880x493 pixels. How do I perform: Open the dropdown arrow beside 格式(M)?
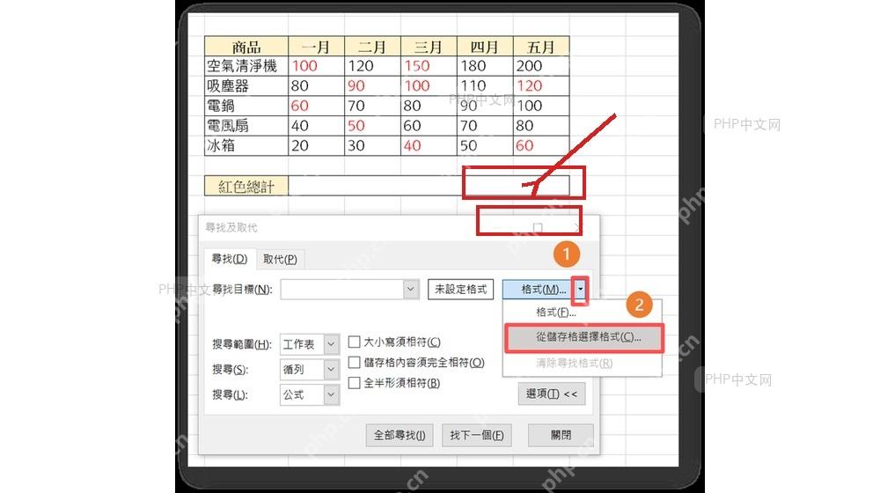click(x=580, y=290)
